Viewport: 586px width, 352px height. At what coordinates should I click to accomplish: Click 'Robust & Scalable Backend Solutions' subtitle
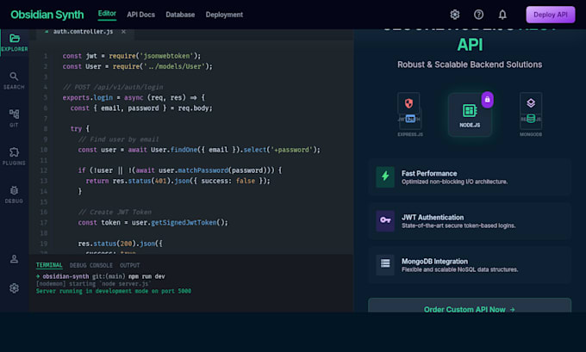tap(470, 65)
